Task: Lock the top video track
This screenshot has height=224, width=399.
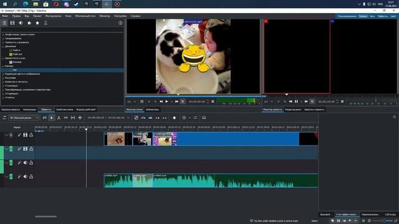Action: click(x=31, y=135)
